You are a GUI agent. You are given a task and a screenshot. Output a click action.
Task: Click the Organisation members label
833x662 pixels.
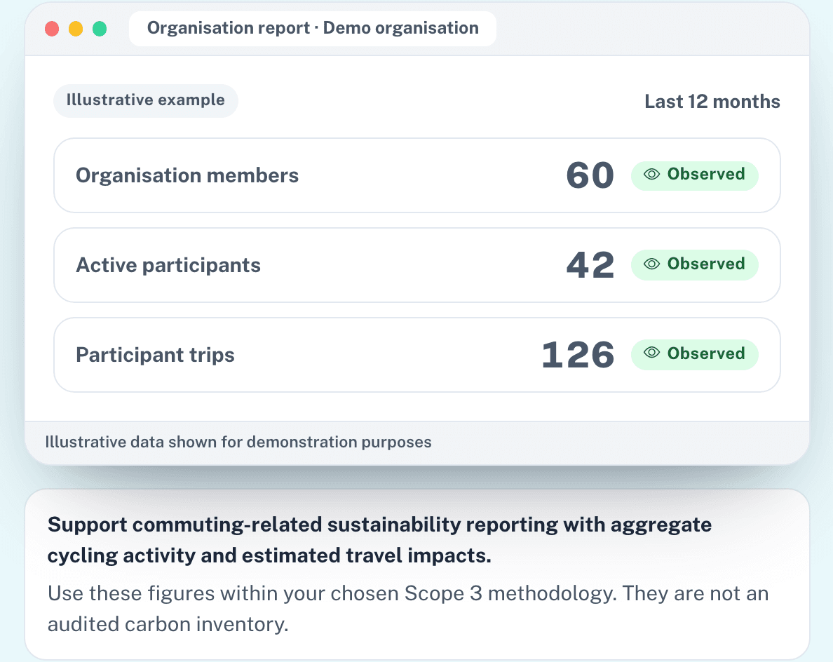tap(187, 176)
